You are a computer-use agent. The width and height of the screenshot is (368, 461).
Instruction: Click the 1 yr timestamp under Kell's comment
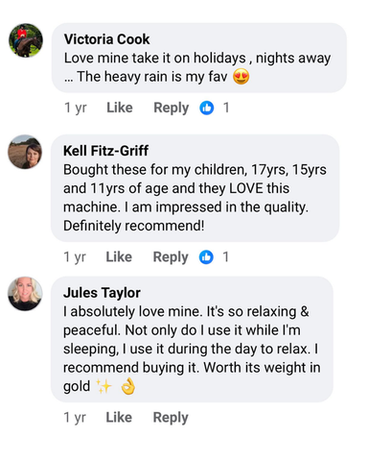tap(75, 257)
